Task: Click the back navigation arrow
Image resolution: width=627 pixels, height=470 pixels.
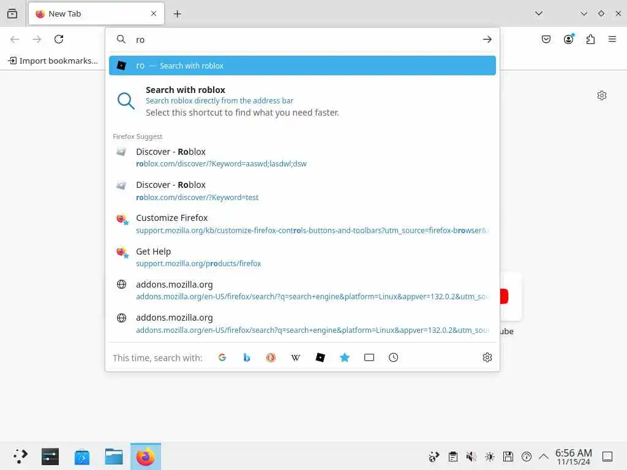Action: [15, 39]
